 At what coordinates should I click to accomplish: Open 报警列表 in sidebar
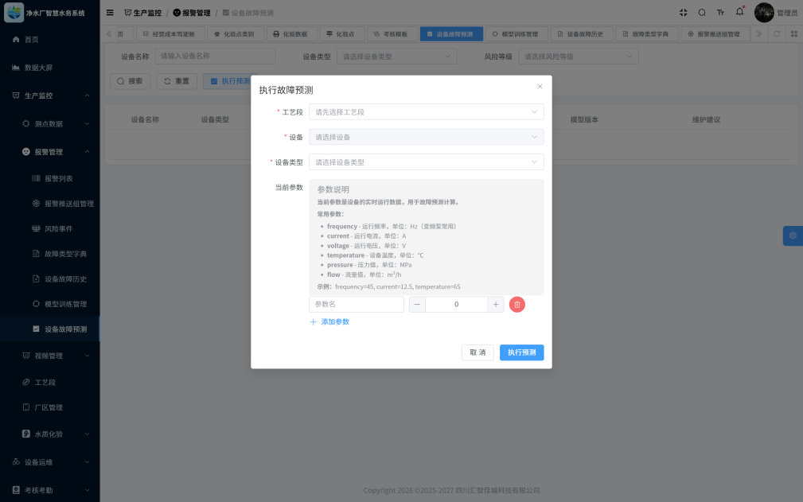(x=49, y=178)
